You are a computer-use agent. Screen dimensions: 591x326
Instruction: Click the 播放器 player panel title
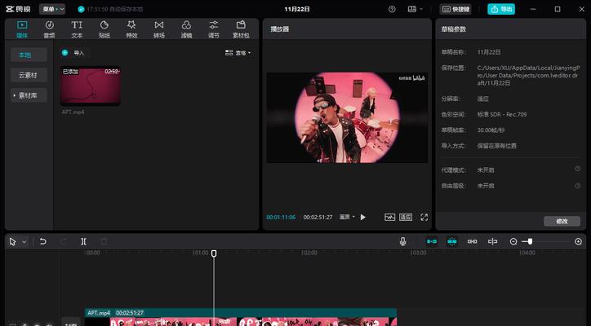point(280,29)
